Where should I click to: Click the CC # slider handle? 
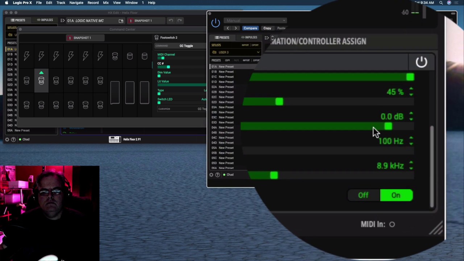pyautogui.click(x=168, y=67)
